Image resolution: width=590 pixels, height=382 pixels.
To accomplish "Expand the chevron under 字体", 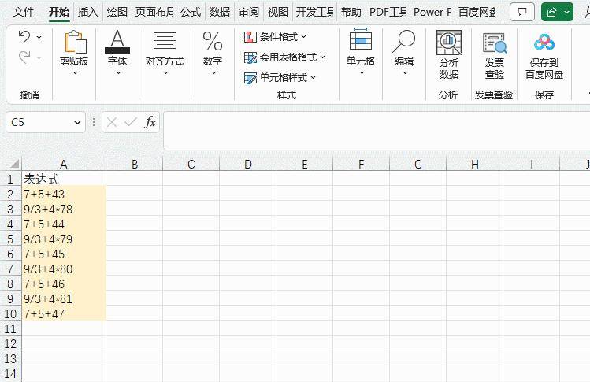I will click(118, 72).
